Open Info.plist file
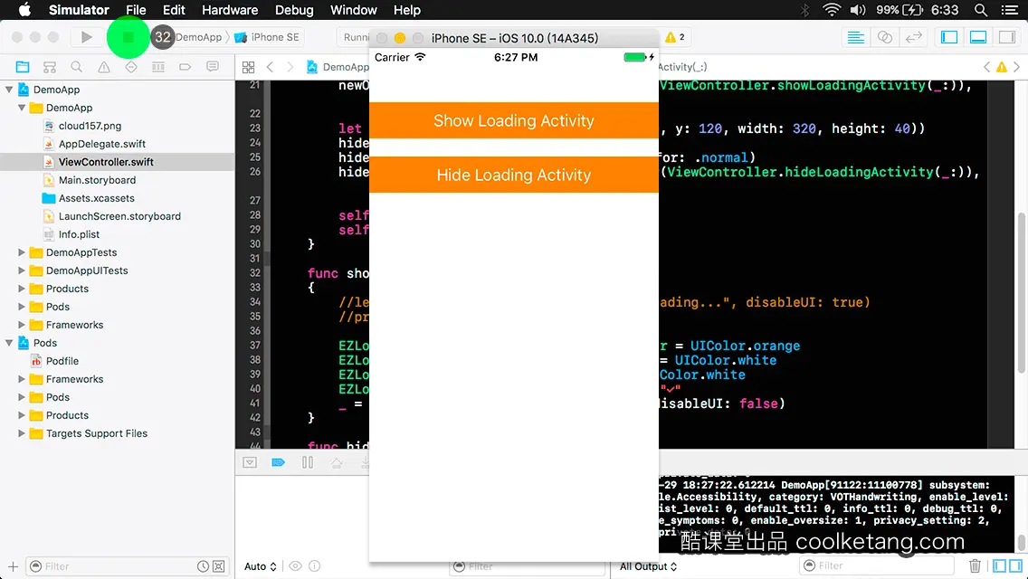This screenshot has width=1028, height=579. 79,234
